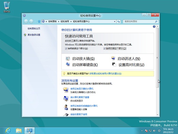Start Magnifier via 启动放大镜(G)
The width and height of the screenshot is (178, 134).
coord(83,59)
